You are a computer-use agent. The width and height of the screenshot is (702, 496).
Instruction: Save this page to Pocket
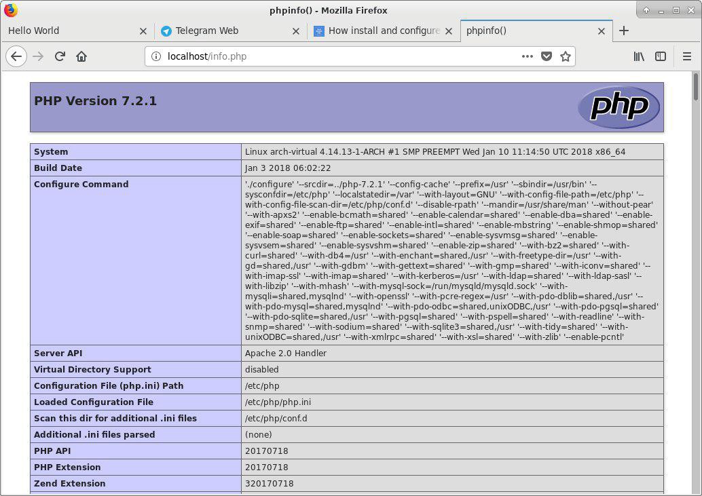547,56
